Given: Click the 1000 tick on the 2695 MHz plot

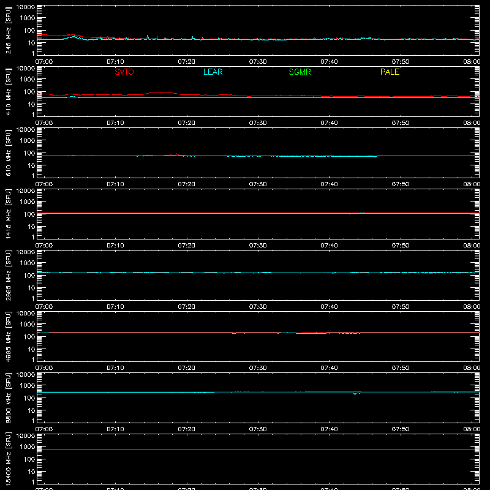Looking at the screenshot, I should 28,263.
